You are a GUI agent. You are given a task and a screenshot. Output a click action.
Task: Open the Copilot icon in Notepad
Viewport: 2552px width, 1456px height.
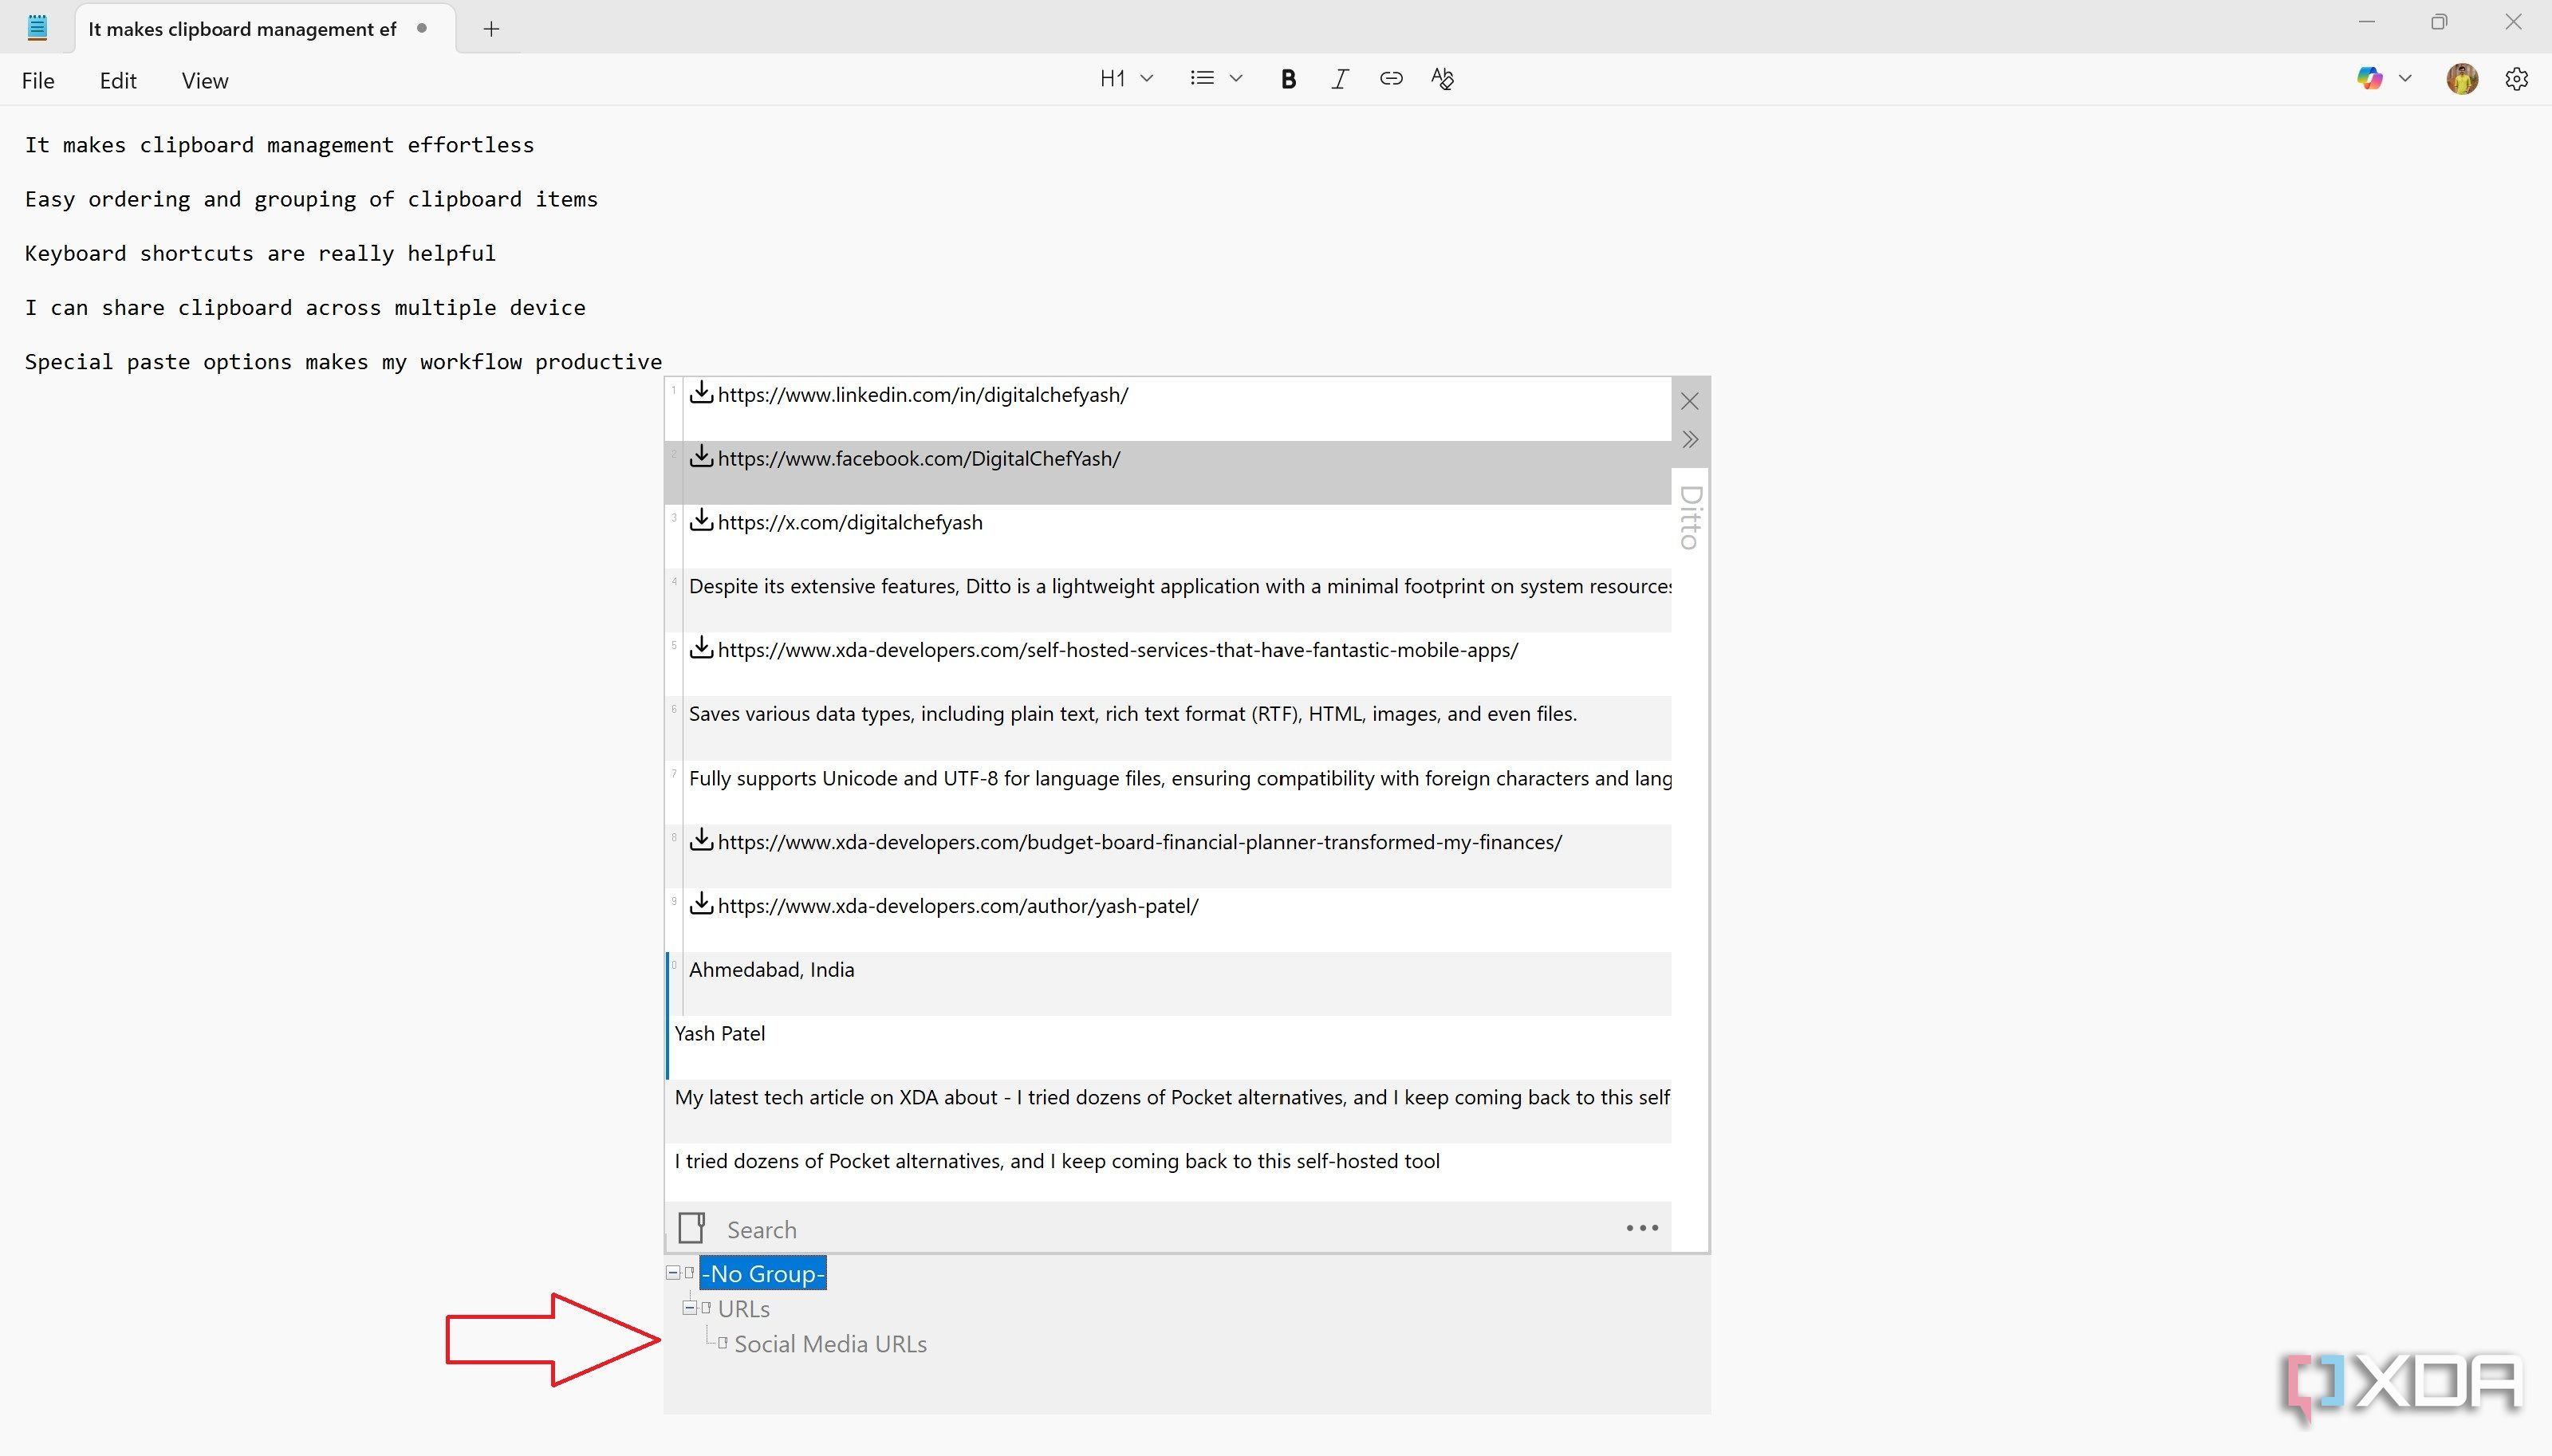pyautogui.click(x=2369, y=78)
